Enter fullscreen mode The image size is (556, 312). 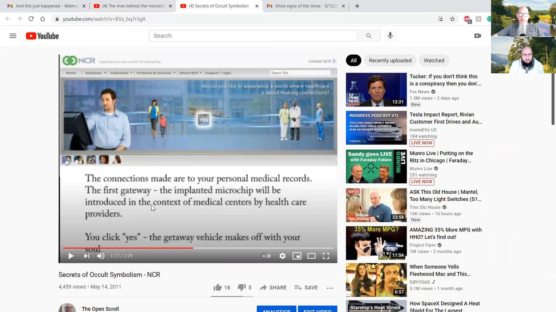(326, 256)
